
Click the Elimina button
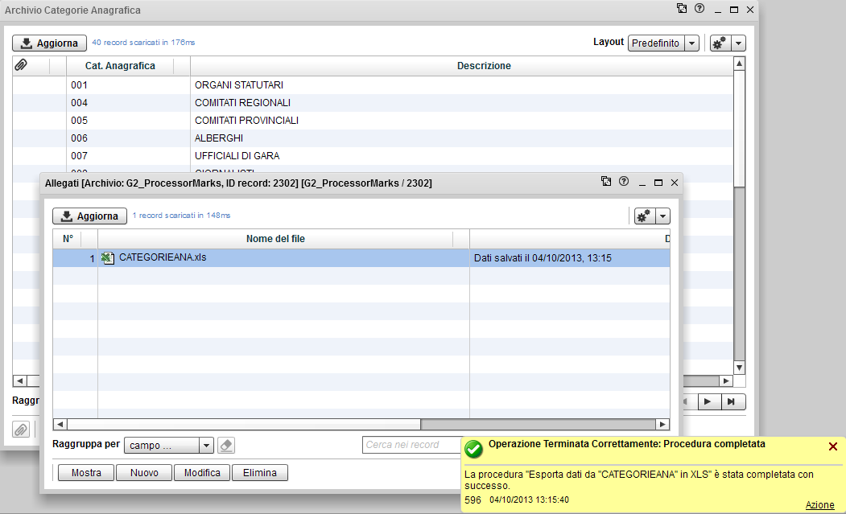[260, 473]
